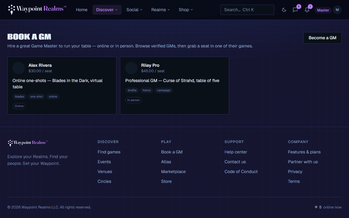Select the online tag chip

pyautogui.click(x=53, y=96)
